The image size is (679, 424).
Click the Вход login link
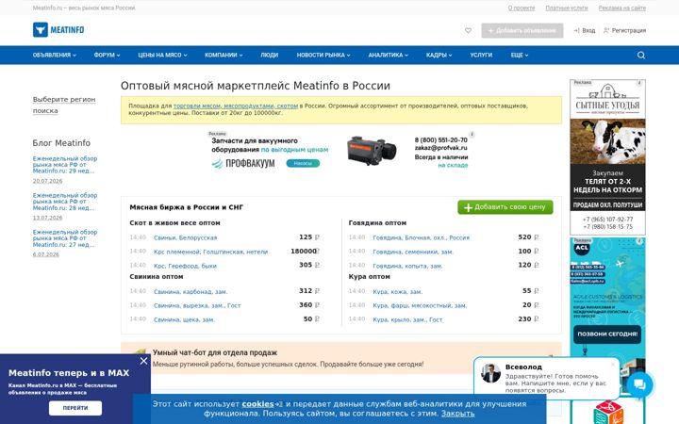point(585,30)
